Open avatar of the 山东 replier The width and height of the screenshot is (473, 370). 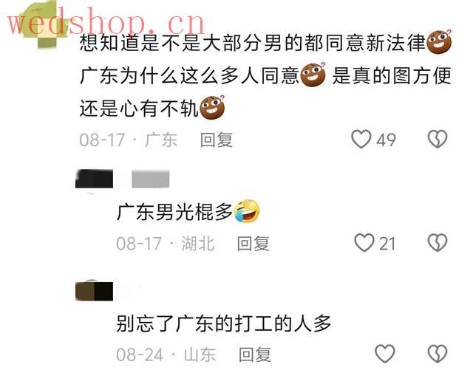click(94, 291)
